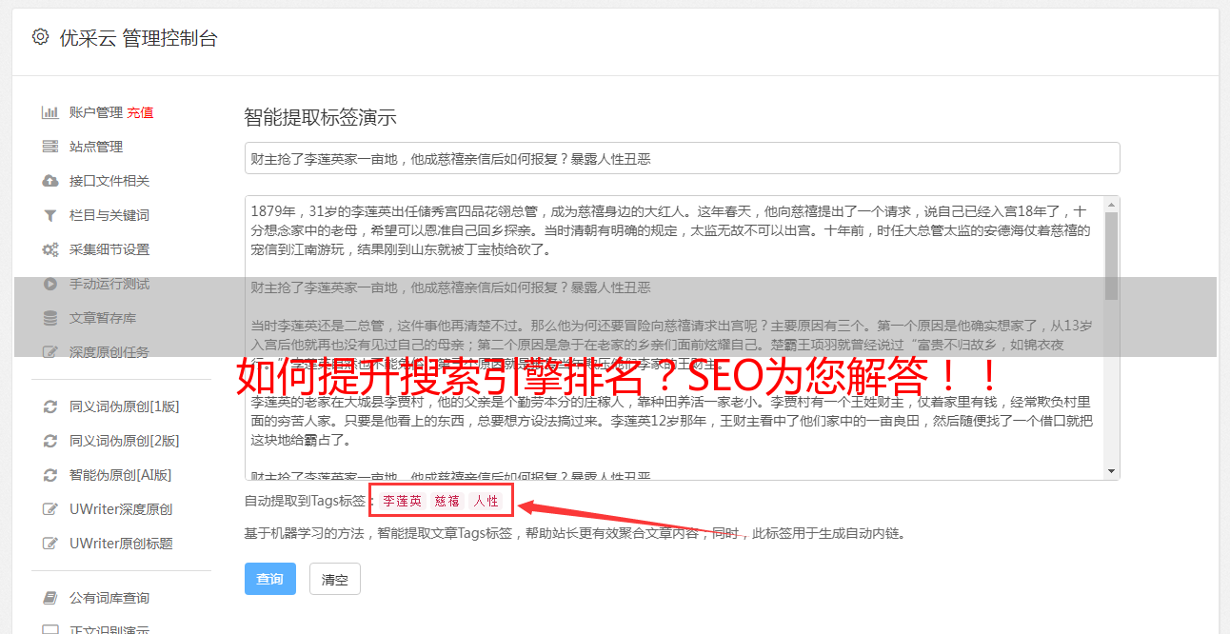Click the 自动提取到Tags标签 label

coord(306,501)
